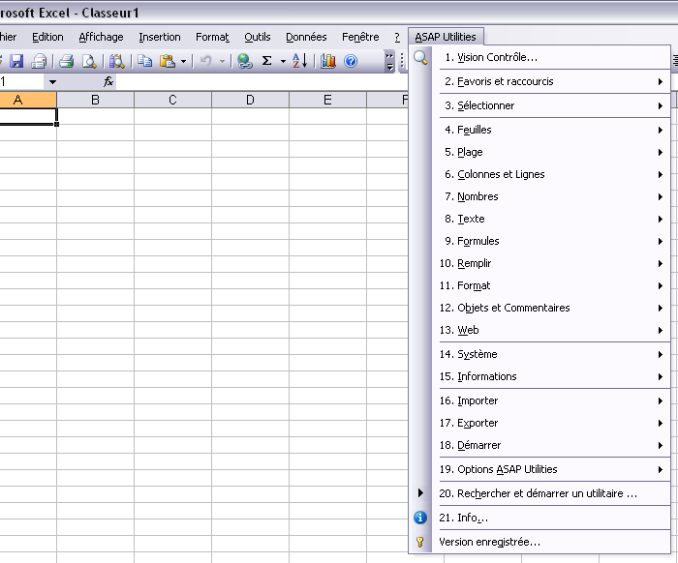Image resolution: width=678 pixels, height=563 pixels.
Task: Open the Insertion menu
Action: (x=160, y=37)
